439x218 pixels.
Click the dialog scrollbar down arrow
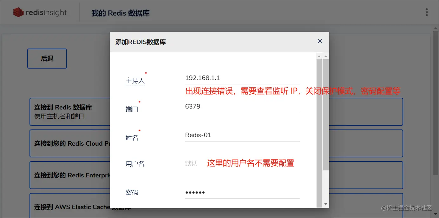[325, 204]
